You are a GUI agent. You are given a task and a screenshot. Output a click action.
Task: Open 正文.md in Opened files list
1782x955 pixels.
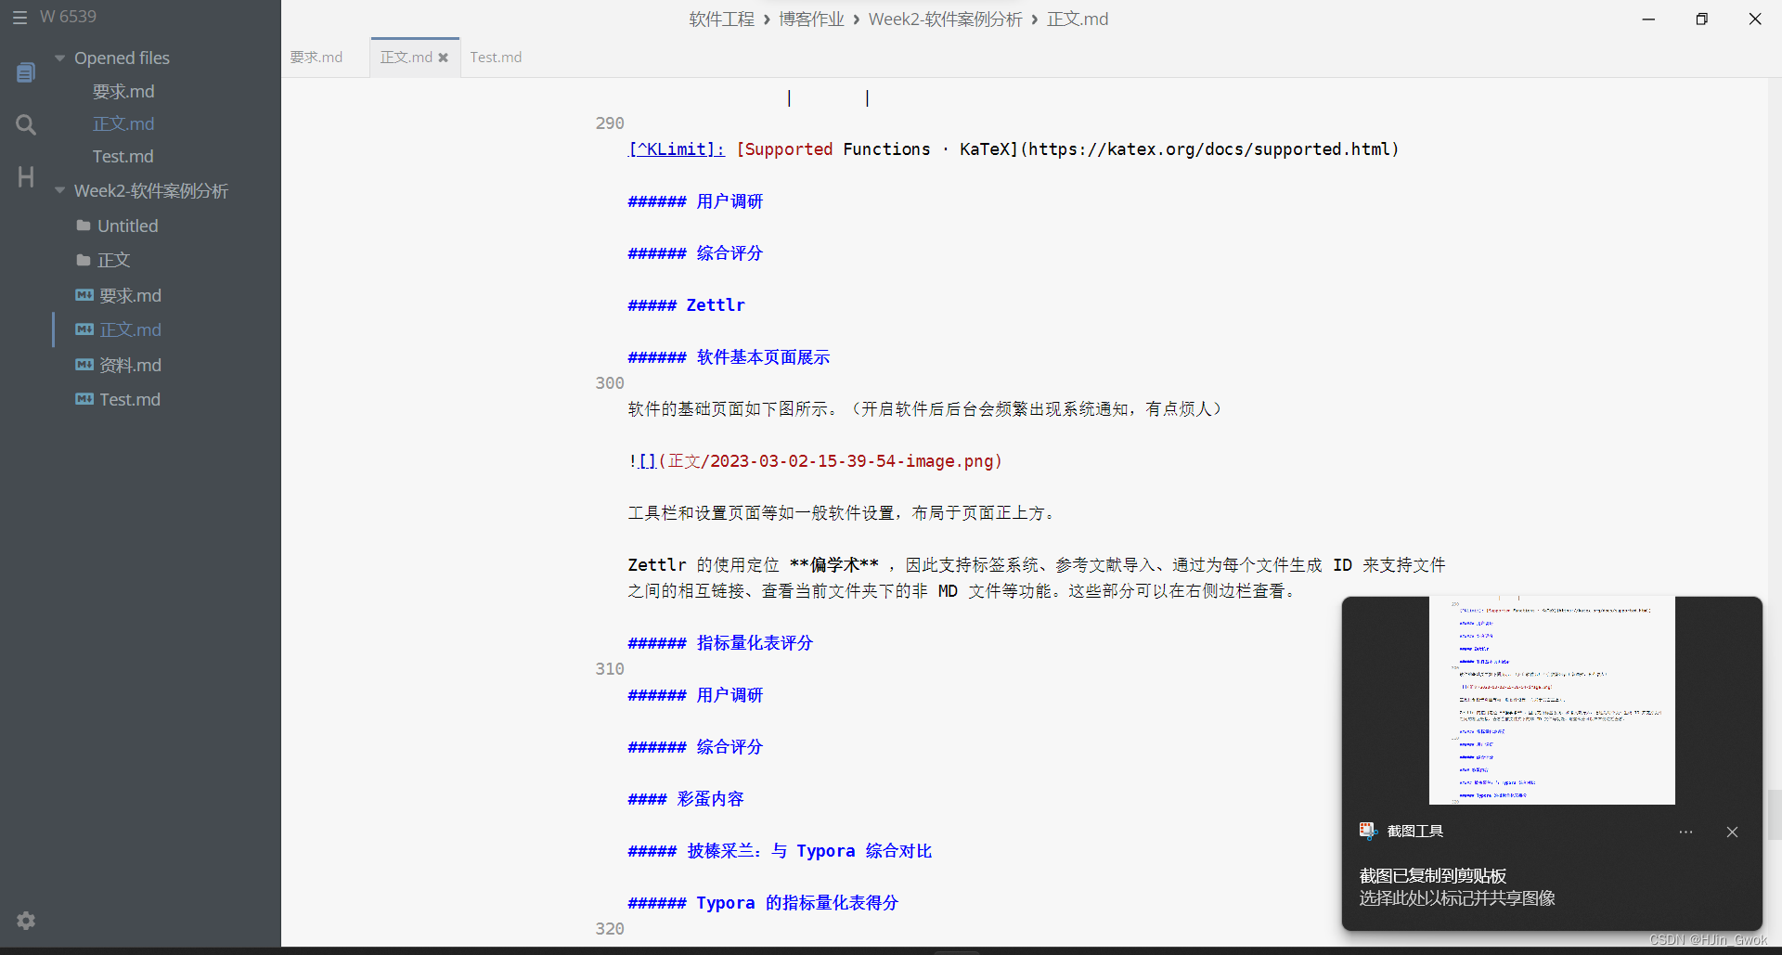(123, 123)
